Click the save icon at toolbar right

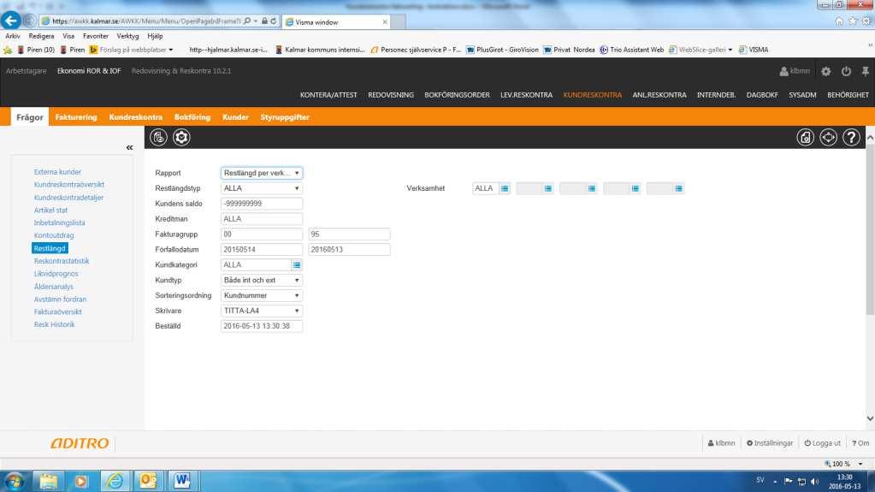805,138
